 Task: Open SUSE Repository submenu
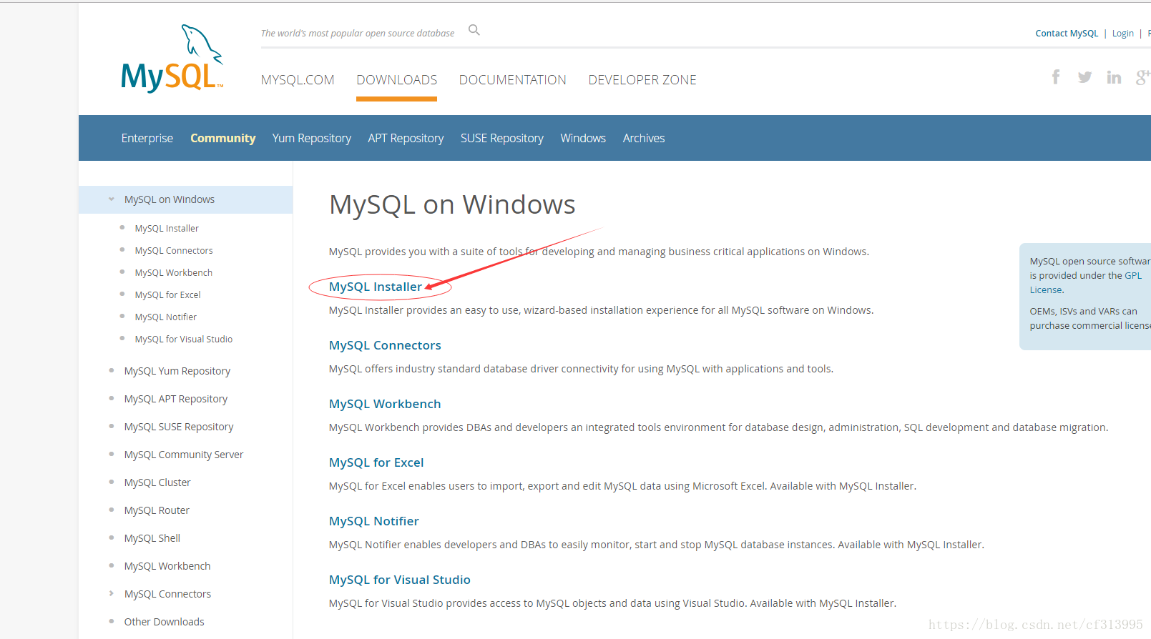[x=502, y=138]
